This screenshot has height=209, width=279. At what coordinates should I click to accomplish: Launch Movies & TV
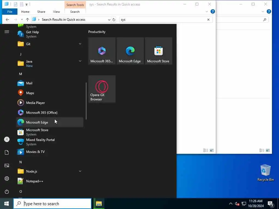(x=50, y=152)
